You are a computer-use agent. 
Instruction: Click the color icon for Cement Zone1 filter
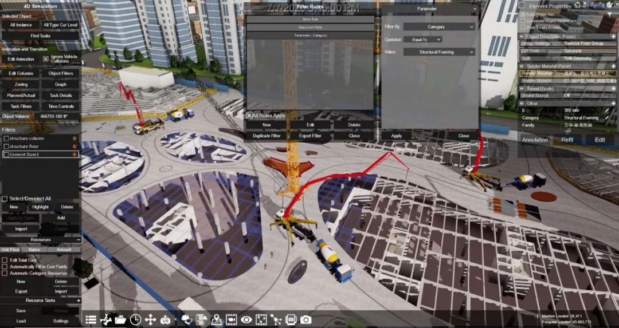[75, 155]
